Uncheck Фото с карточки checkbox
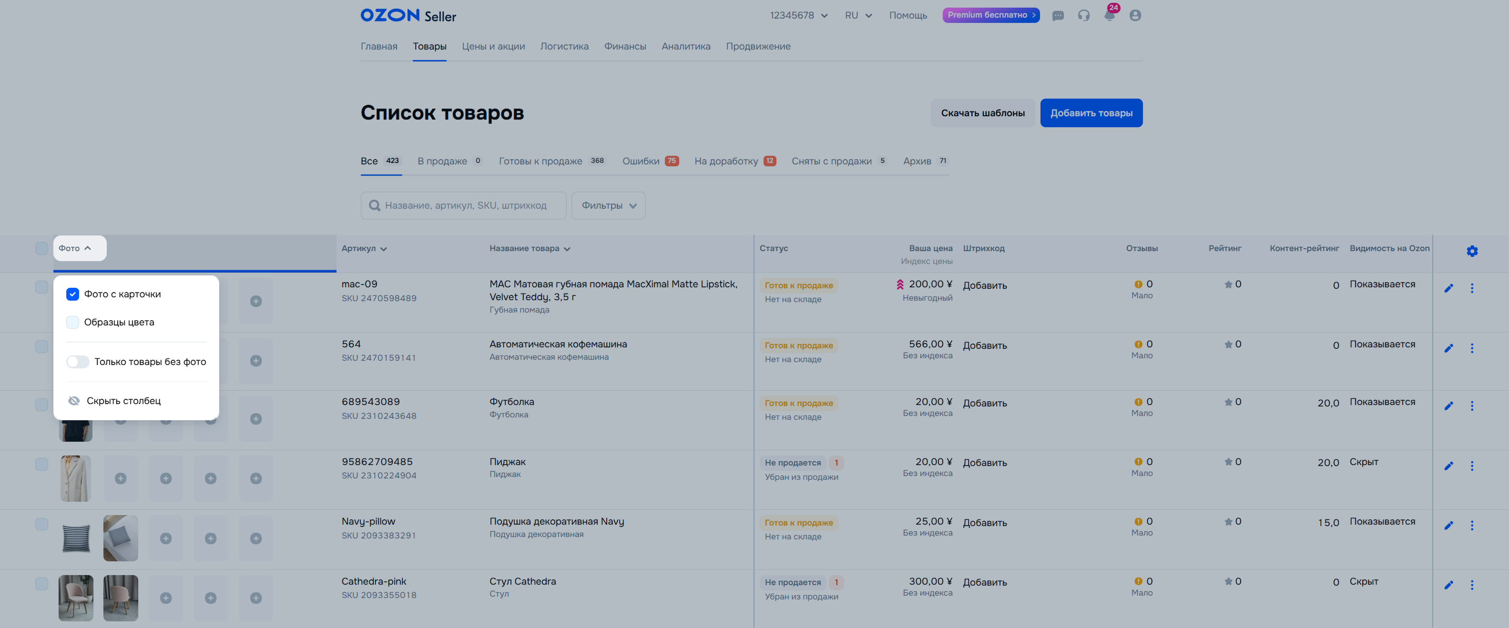The width and height of the screenshot is (1509, 628). pos(72,294)
